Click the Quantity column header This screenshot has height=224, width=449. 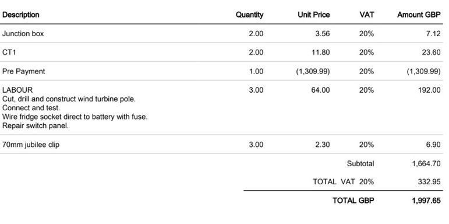point(249,15)
